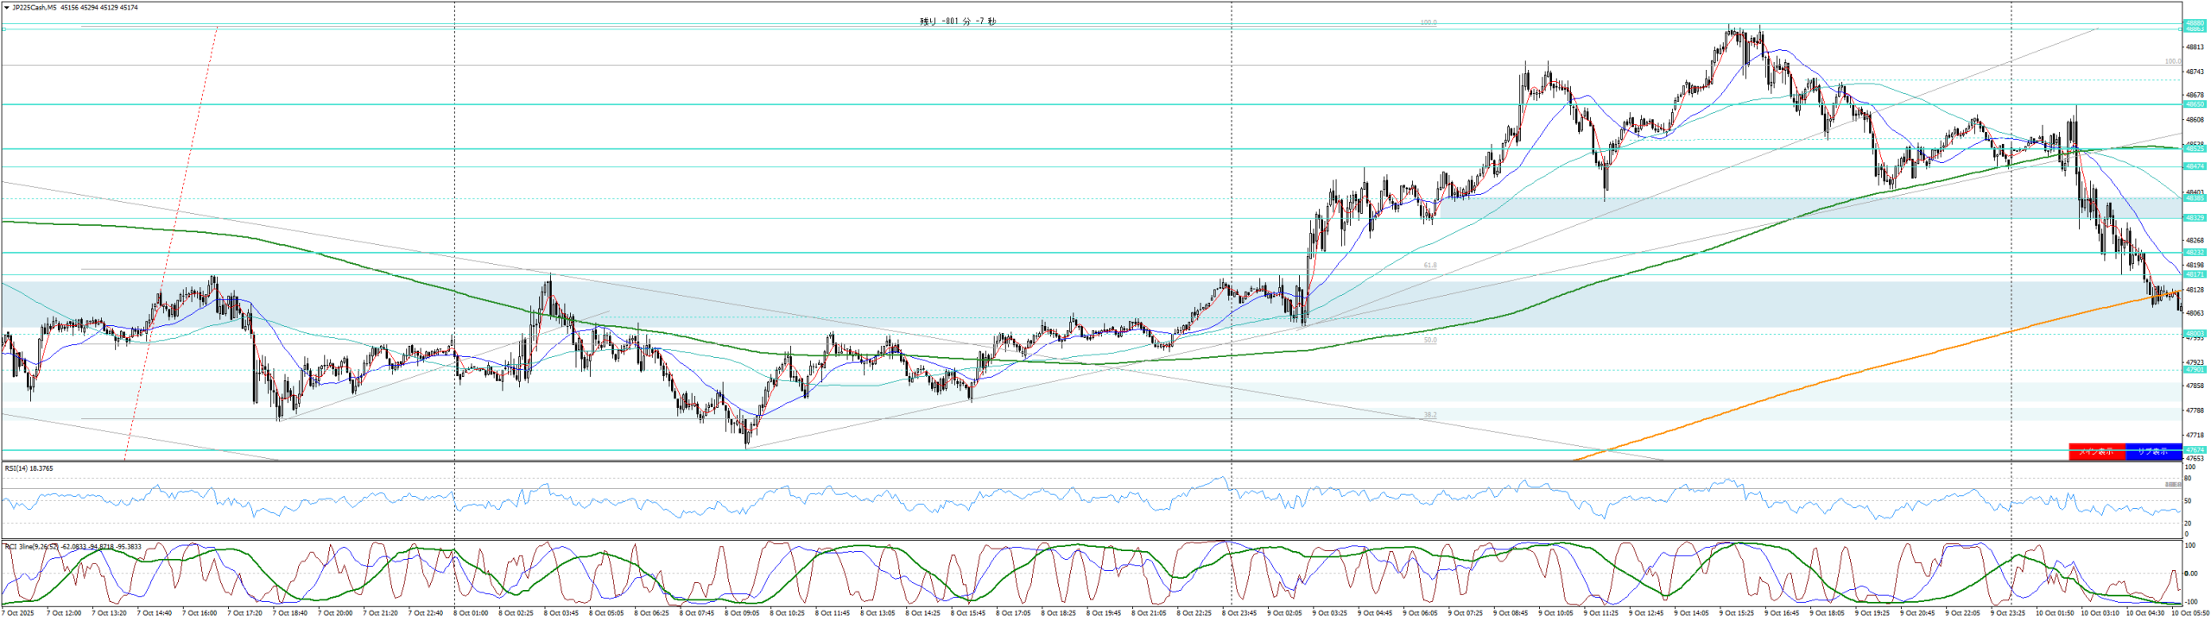Click the Fibonacci 38.2 level label
The width and height of the screenshot is (2211, 621).
click(x=1430, y=415)
